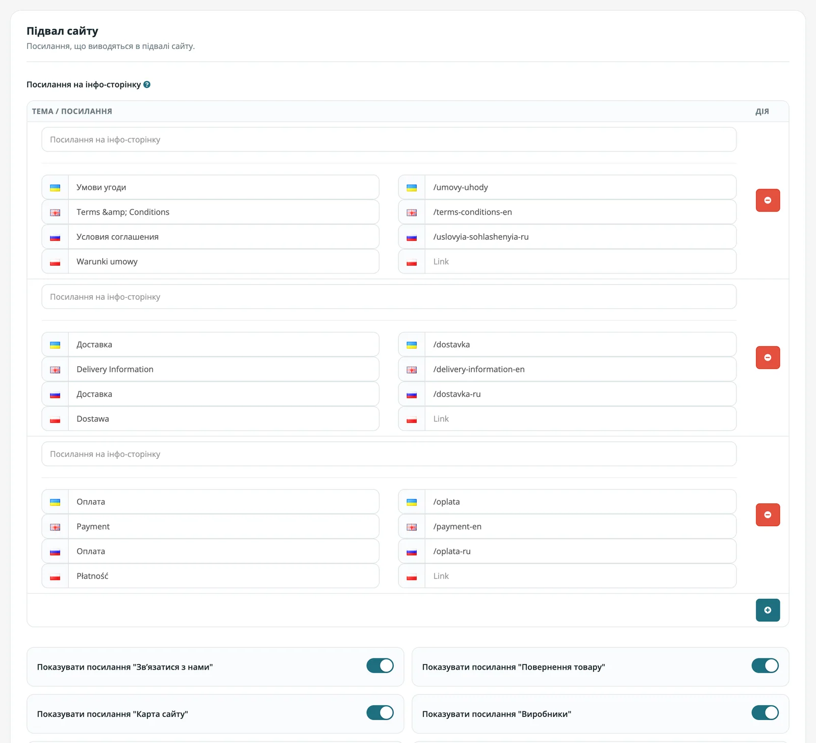Focus the info-page field above Доставка rows
Image resolution: width=816 pixels, height=743 pixels.
(389, 296)
